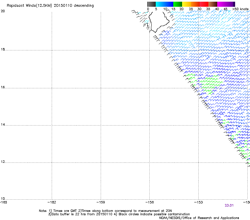250x220 pixels.
Task: Click the legend tick label '35'
Action: 208,9
